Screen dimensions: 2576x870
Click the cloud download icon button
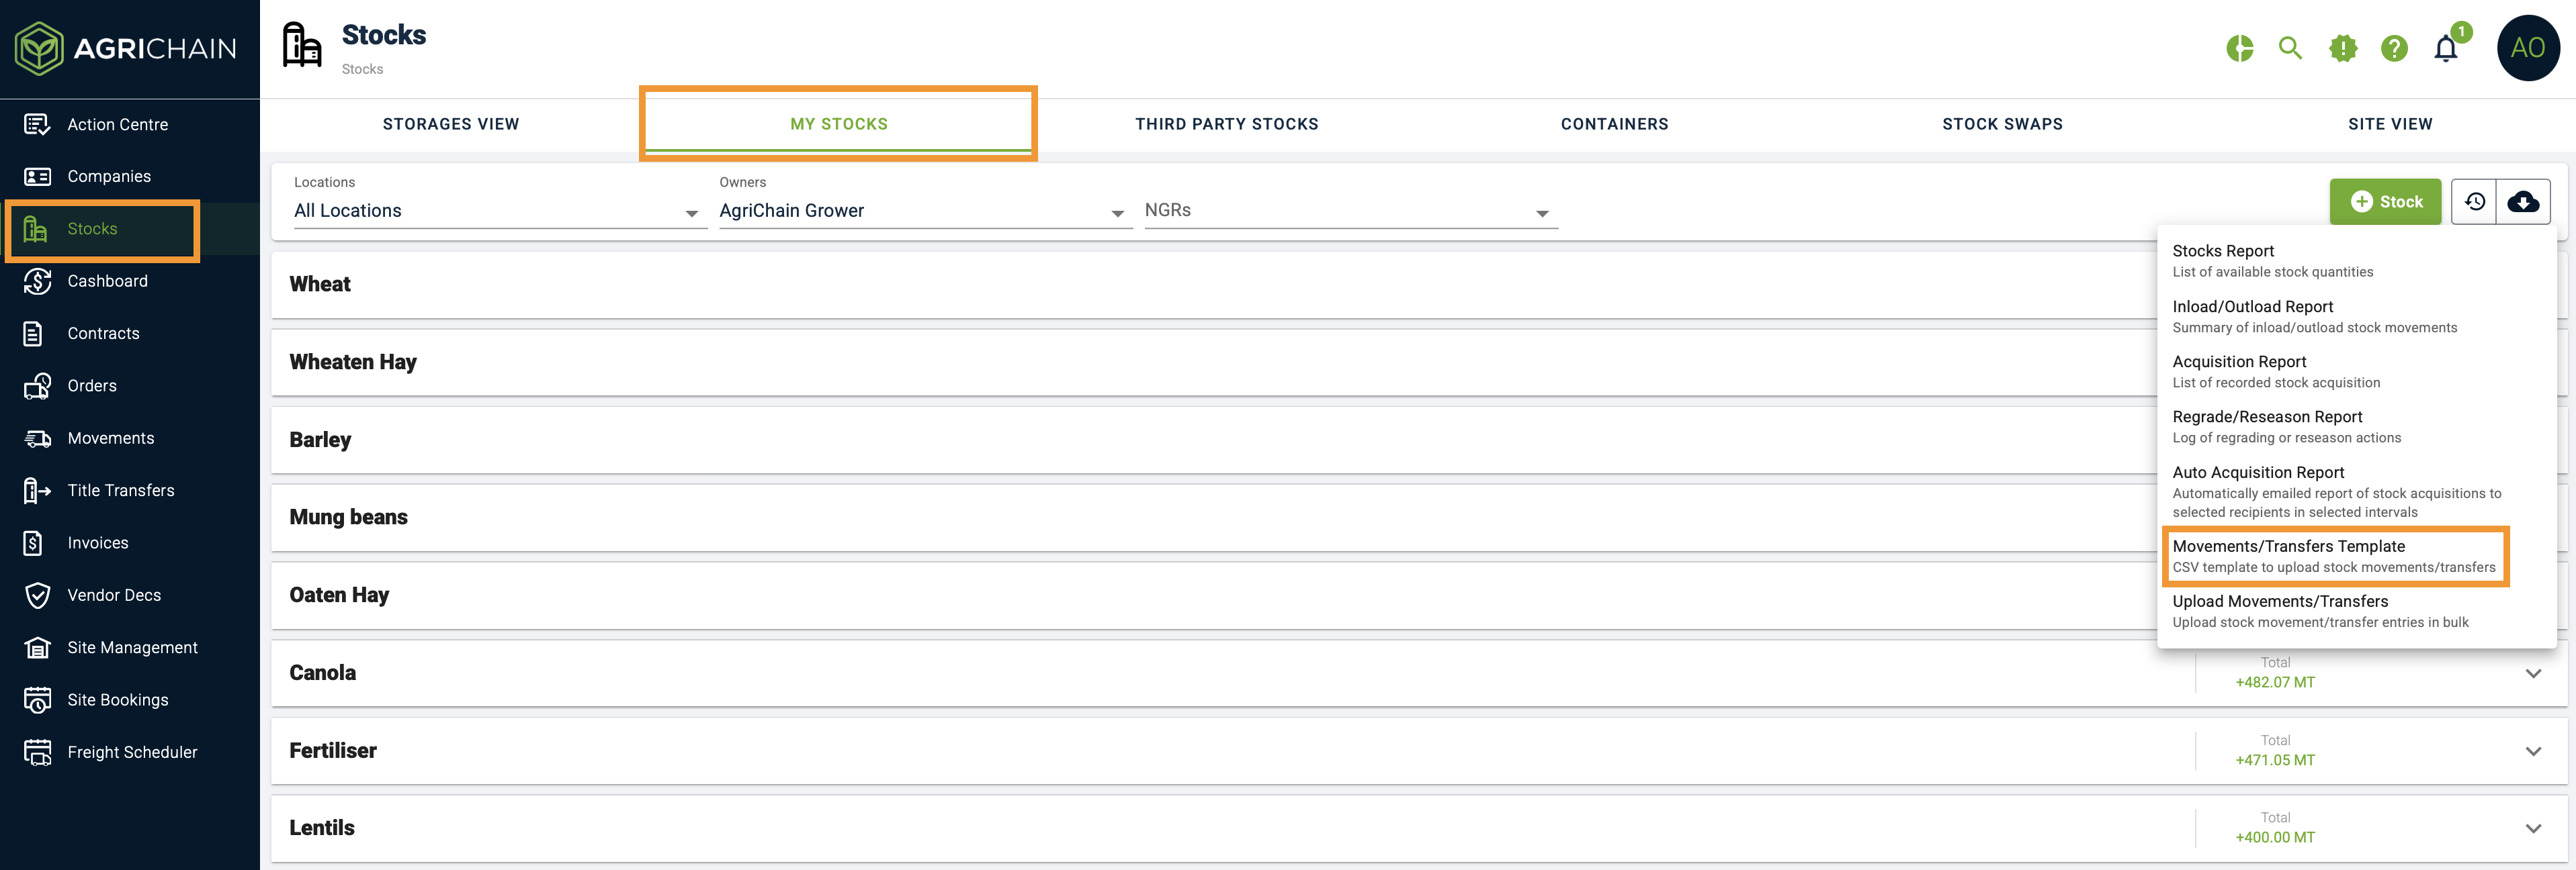[2523, 202]
